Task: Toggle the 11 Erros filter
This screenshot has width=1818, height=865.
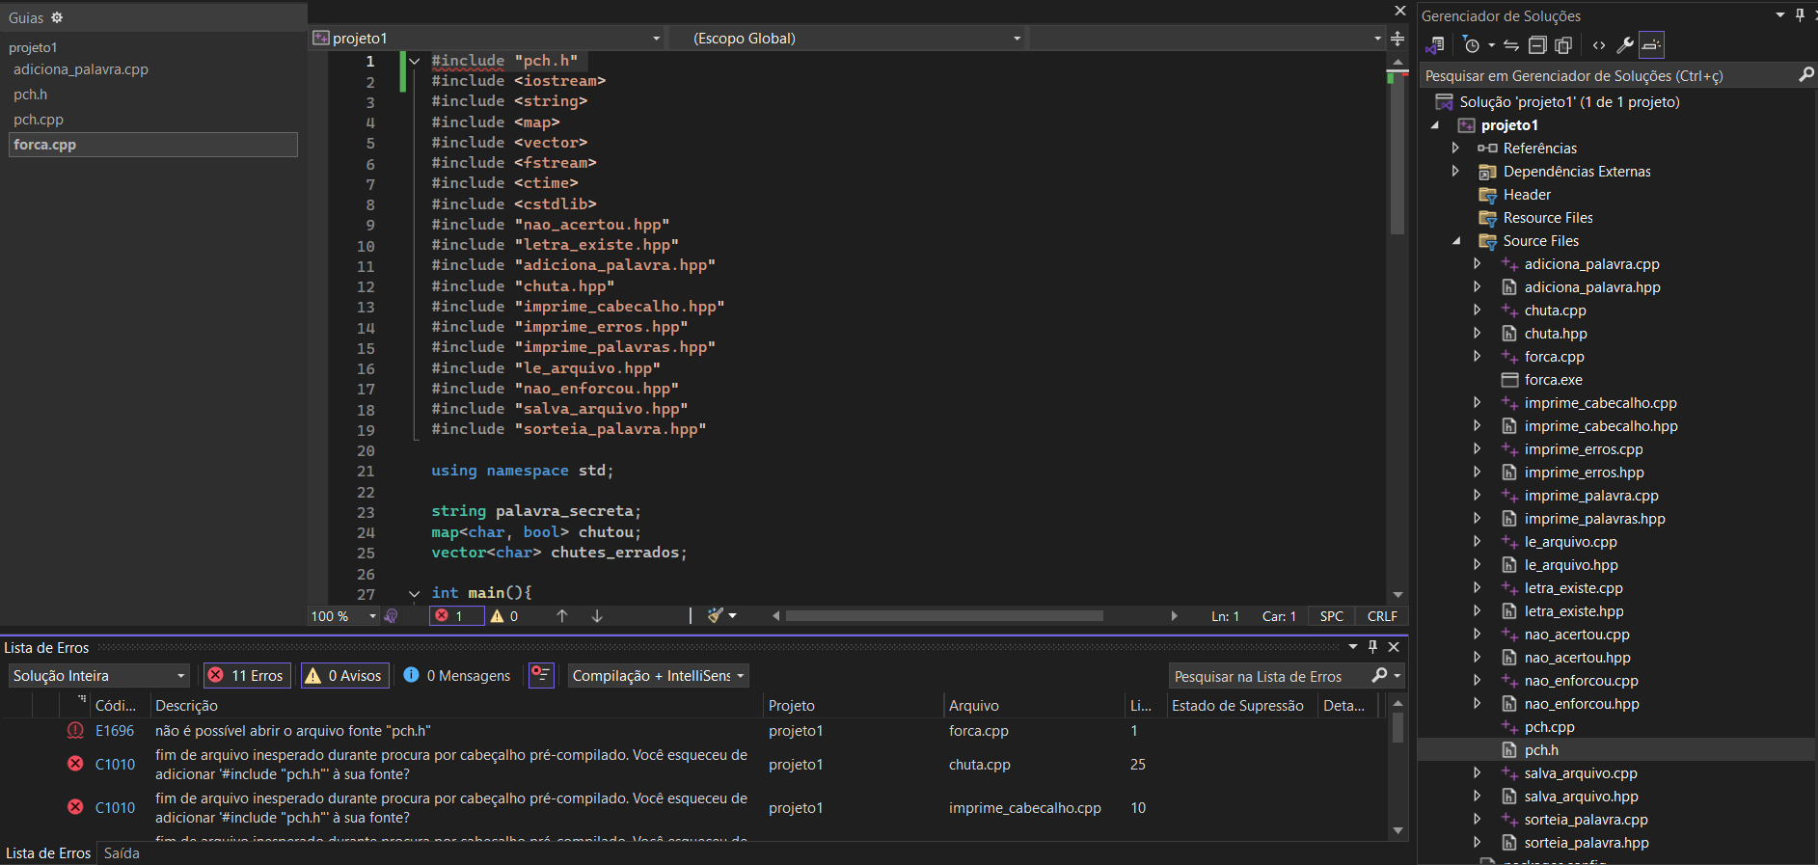Action: click(x=246, y=676)
